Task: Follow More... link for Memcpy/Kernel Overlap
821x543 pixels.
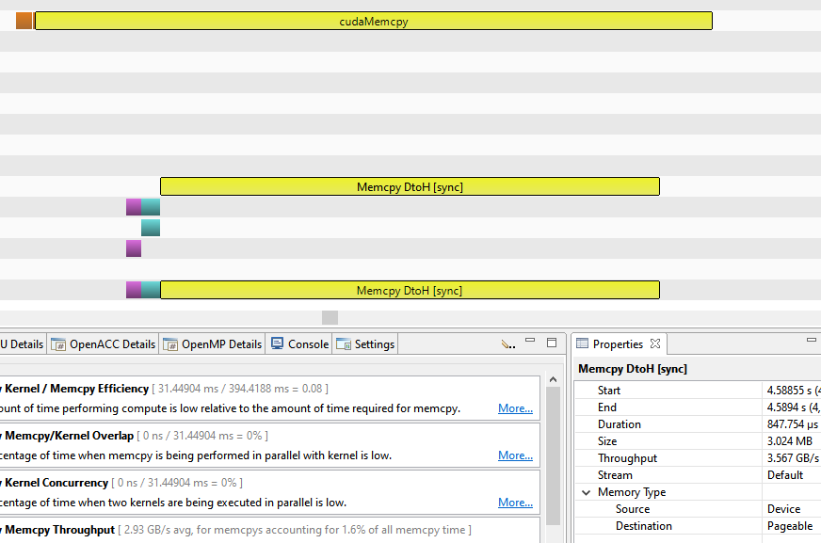Action: [x=515, y=455]
